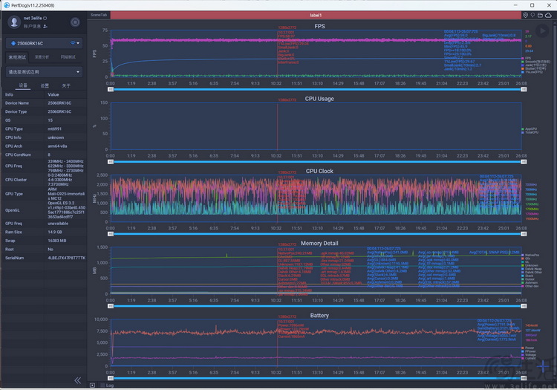The height and width of the screenshot is (390, 557).
Task: Switch to the 关于 about tab
Action: pos(66,85)
